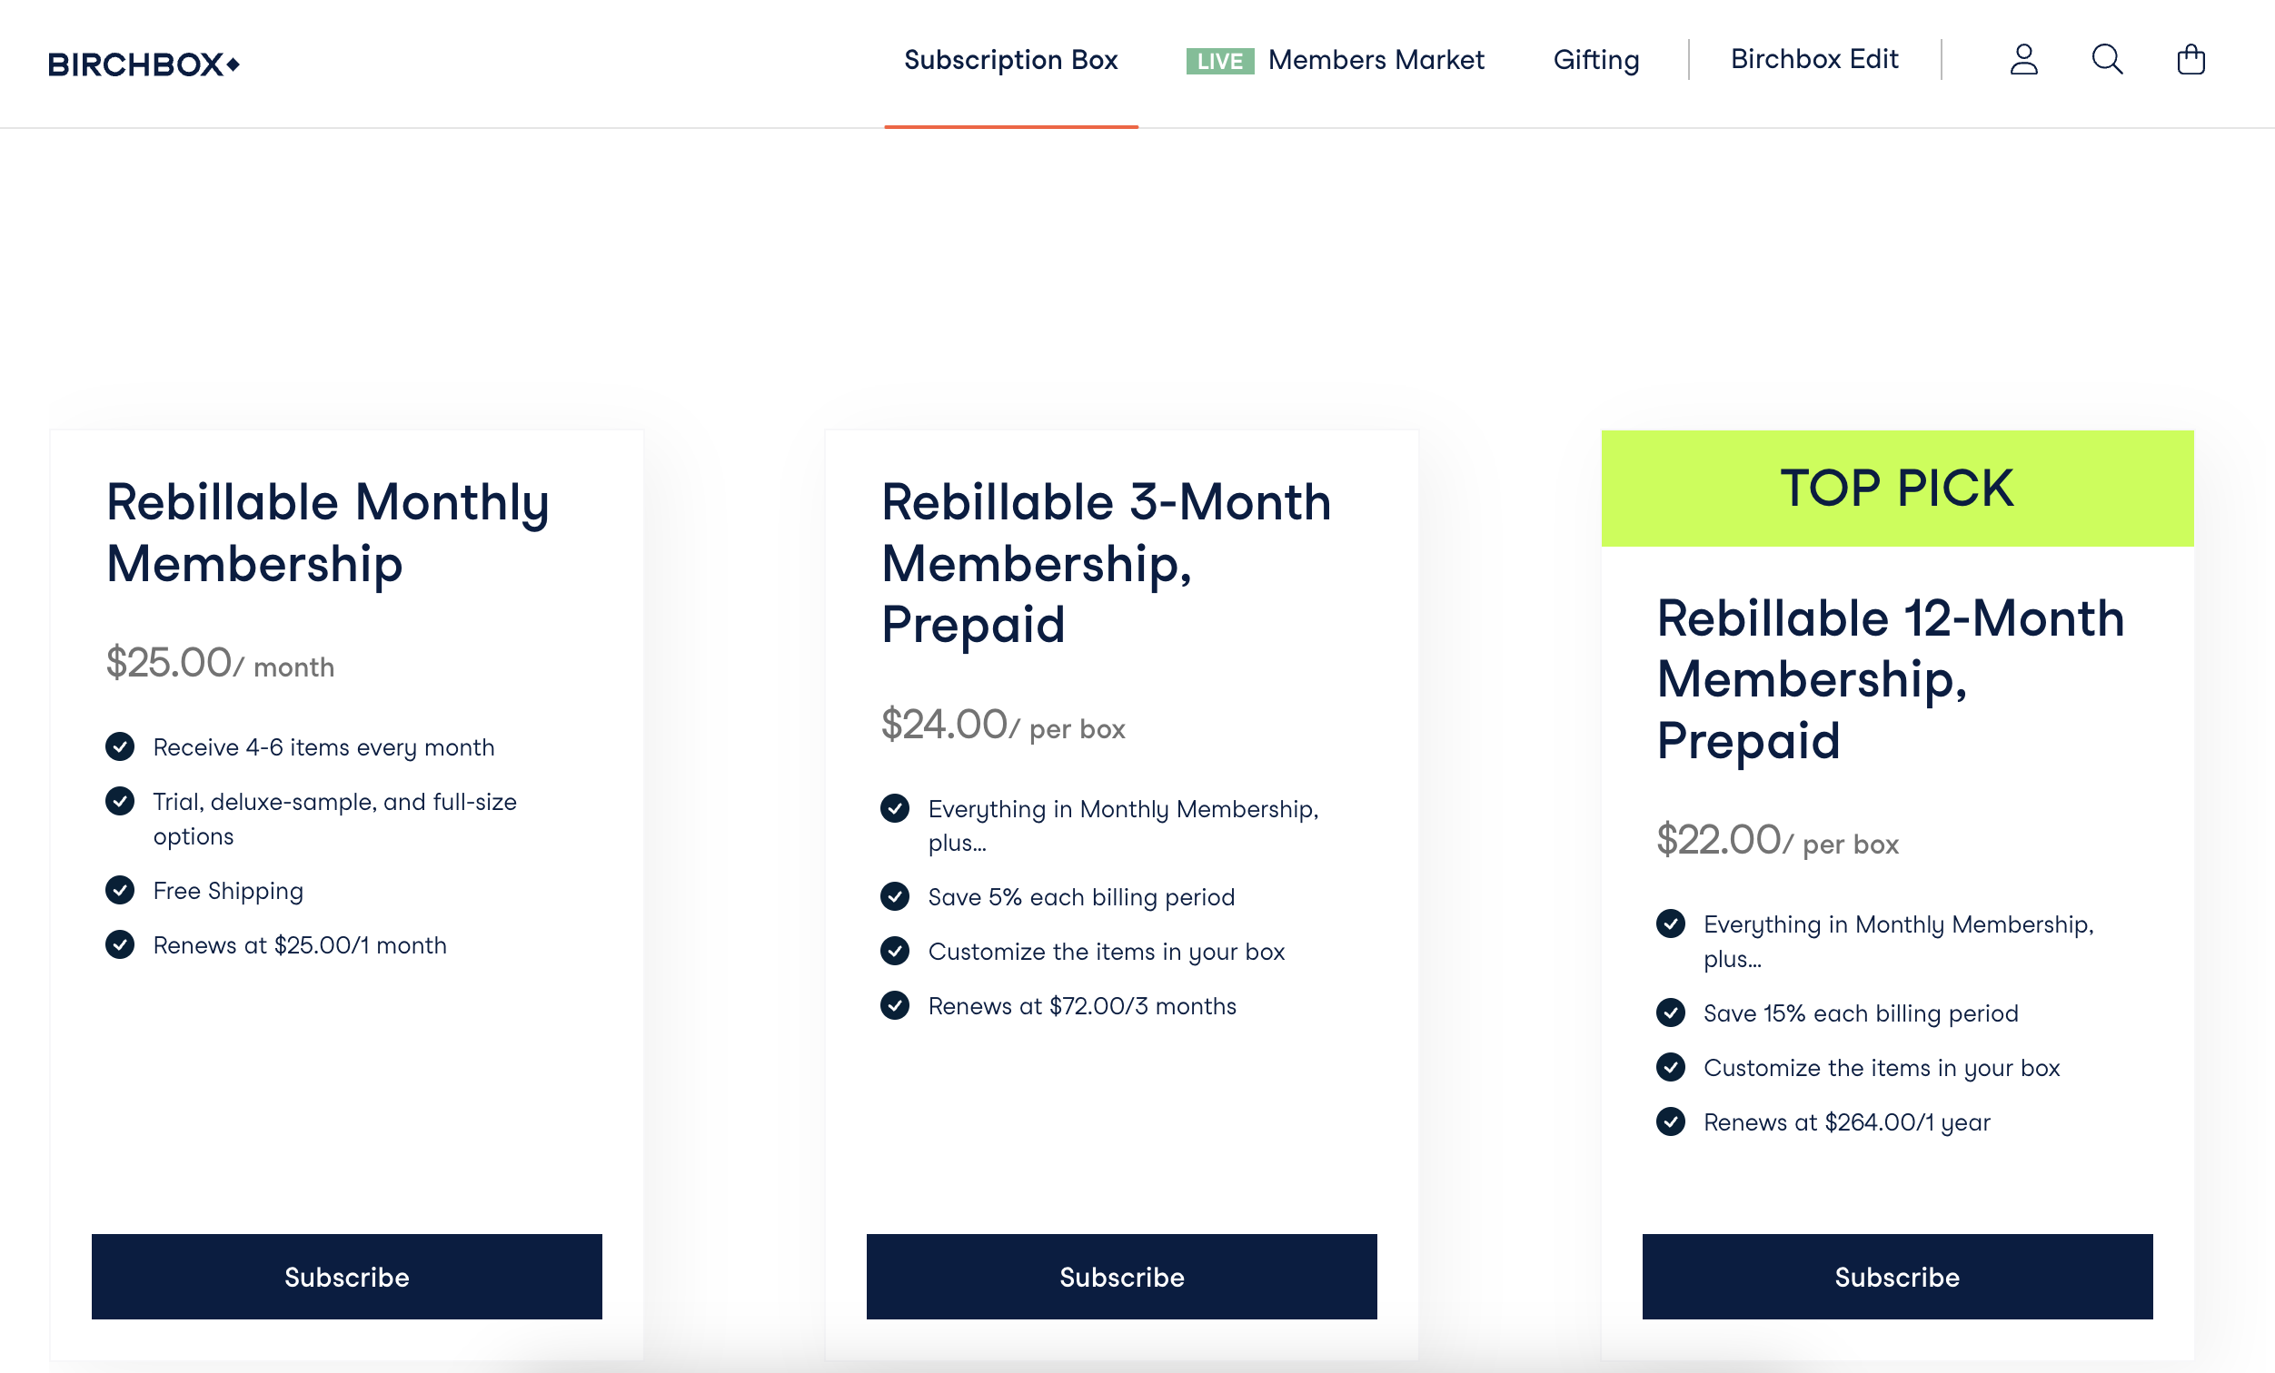The height and width of the screenshot is (1373, 2275).
Task: Open the Gifting menu item
Action: point(1596,60)
